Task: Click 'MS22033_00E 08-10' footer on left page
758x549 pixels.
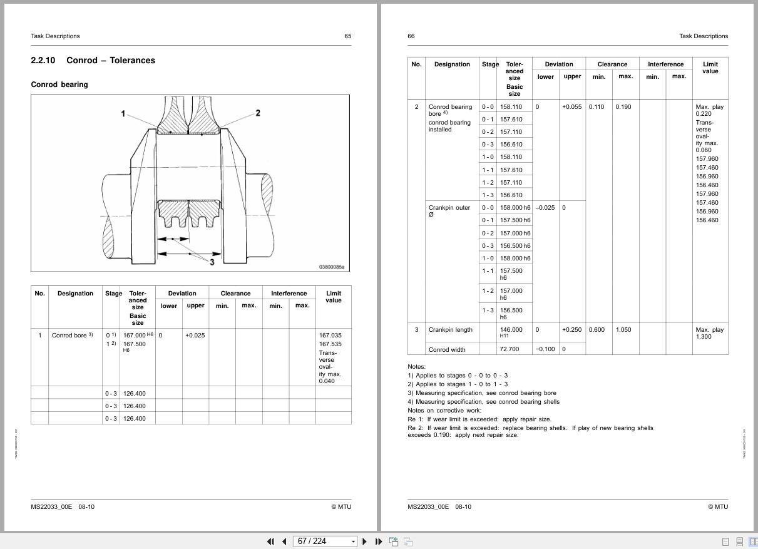Action: click(x=63, y=507)
